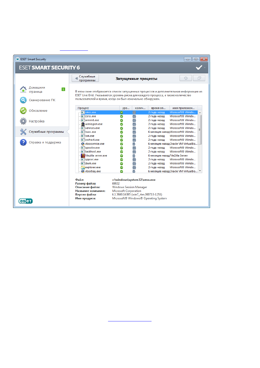Select the lsm.exe process
Screen dimensions: 260x368
90,136
